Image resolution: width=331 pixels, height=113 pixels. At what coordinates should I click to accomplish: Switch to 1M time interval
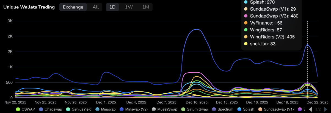coord(145,7)
